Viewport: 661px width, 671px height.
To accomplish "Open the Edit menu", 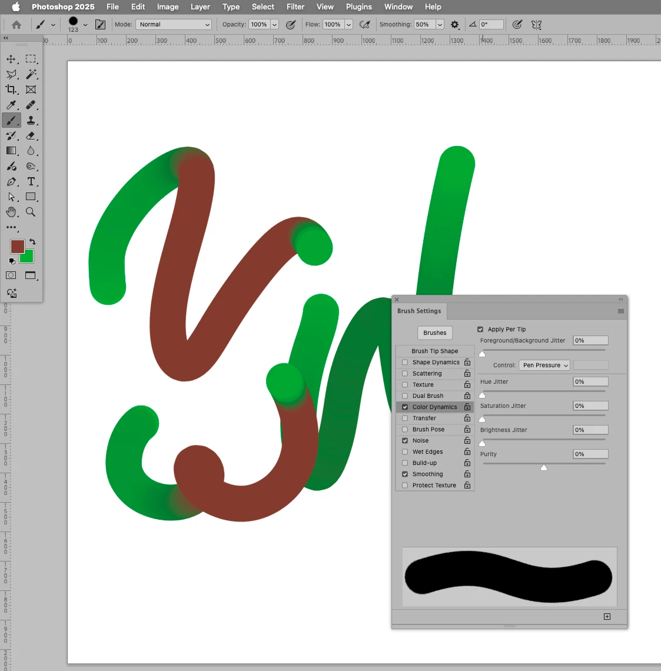I will (x=138, y=7).
